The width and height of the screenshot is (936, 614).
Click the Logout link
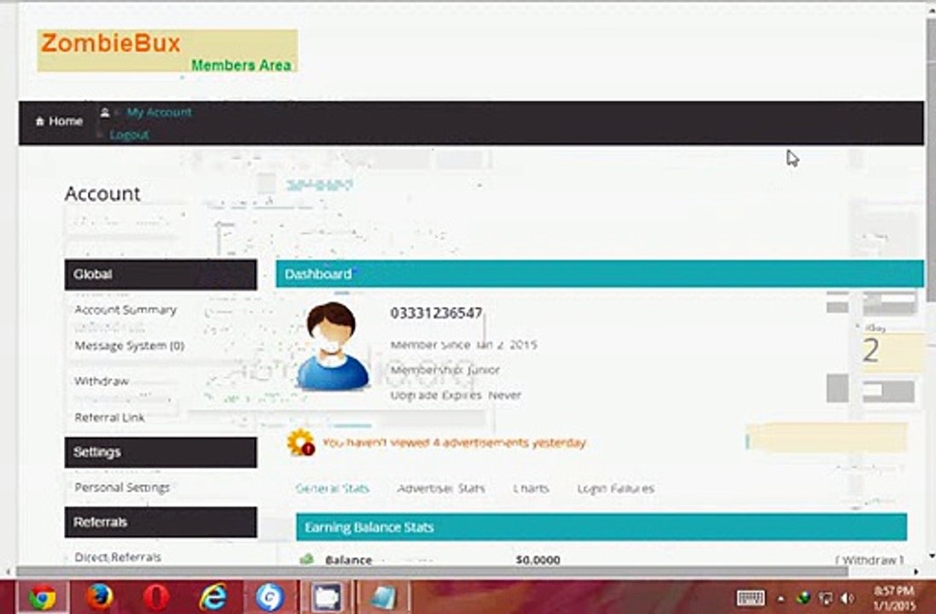pos(129,135)
